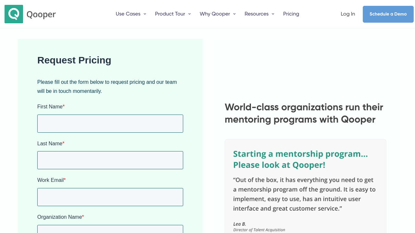
Task: Click the World-class organizations heading
Action: (x=304, y=113)
